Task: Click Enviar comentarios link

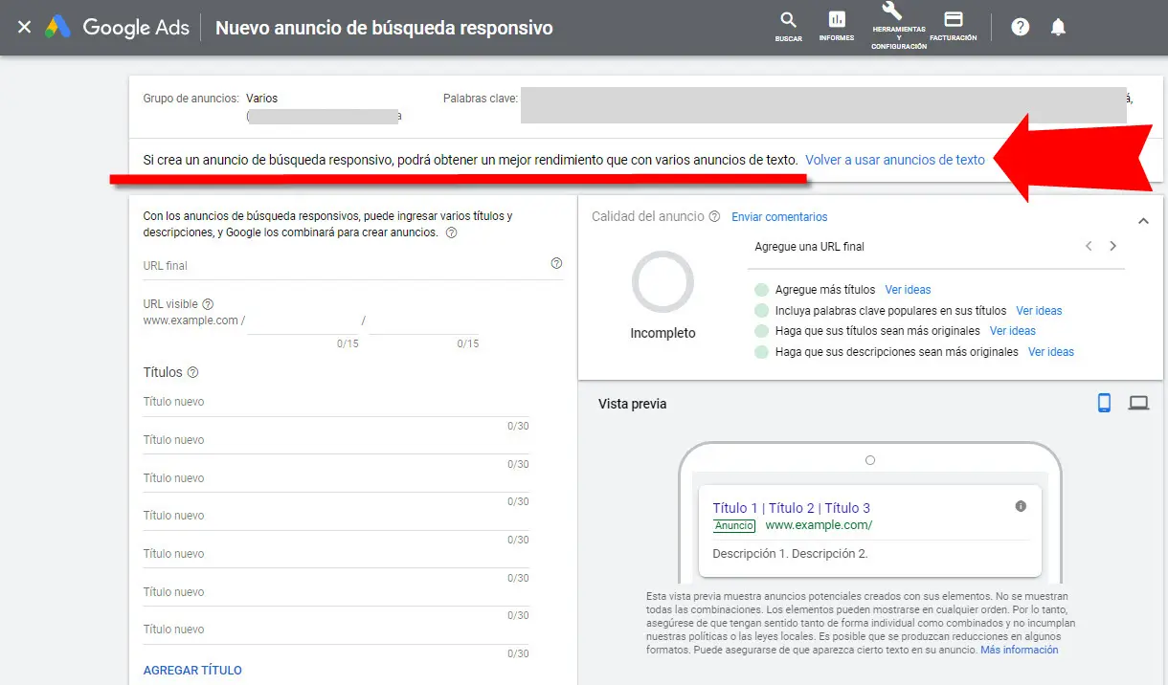Action: (x=779, y=217)
